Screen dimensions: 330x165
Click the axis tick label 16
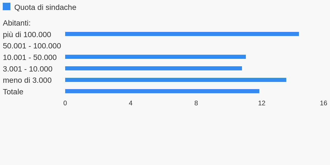click(x=323, y=103)
